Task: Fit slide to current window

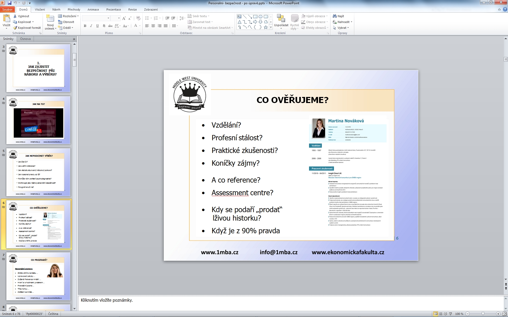Action: (x=504, y=314)
